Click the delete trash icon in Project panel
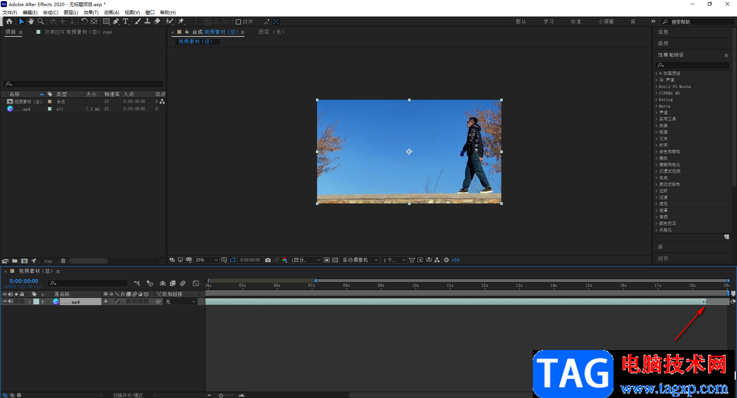 (63, 261)
